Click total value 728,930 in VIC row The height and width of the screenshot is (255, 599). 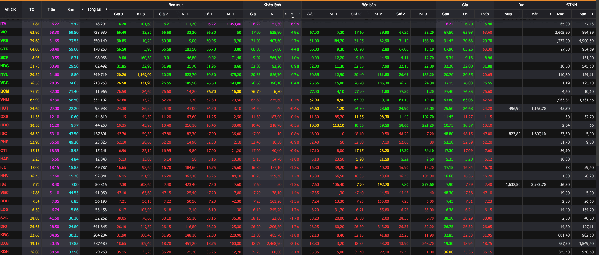pyautogui.click(x=100, y=33)
